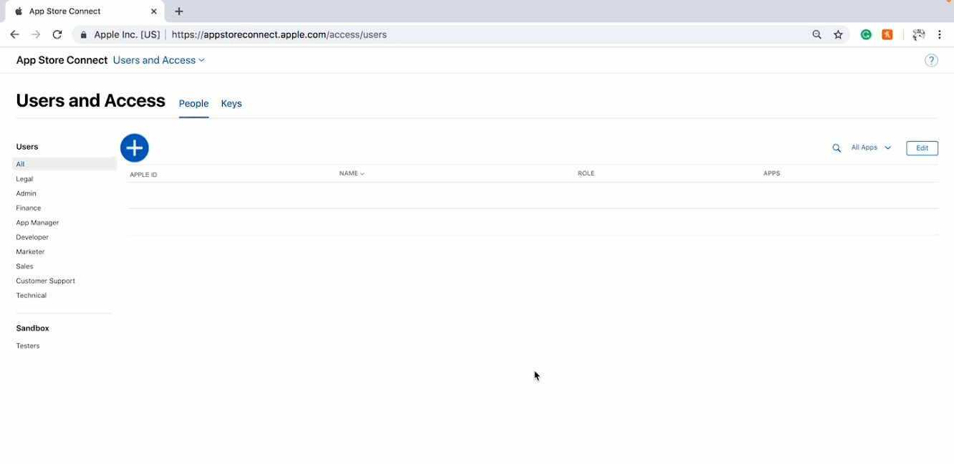Viewport: 954px width, 464px height.
Task: Select the App Store Connect browser tab
Action: tap(85, 11)
